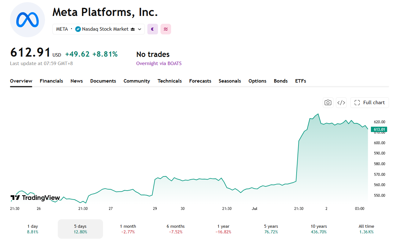Select the All time range
This screenshot has width=399, height=244.
tap(366, 229)
